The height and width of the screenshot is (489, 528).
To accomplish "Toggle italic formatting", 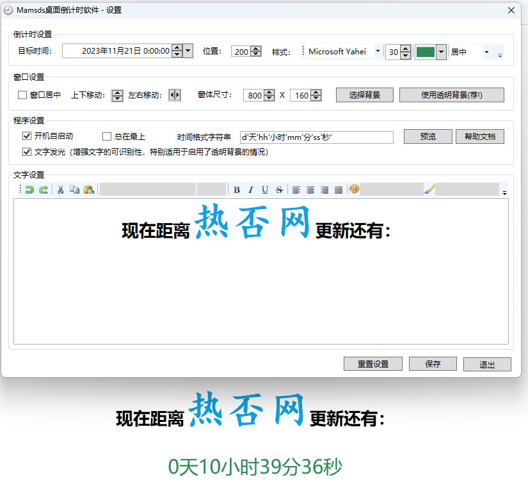I will click(x=250, y=190).
